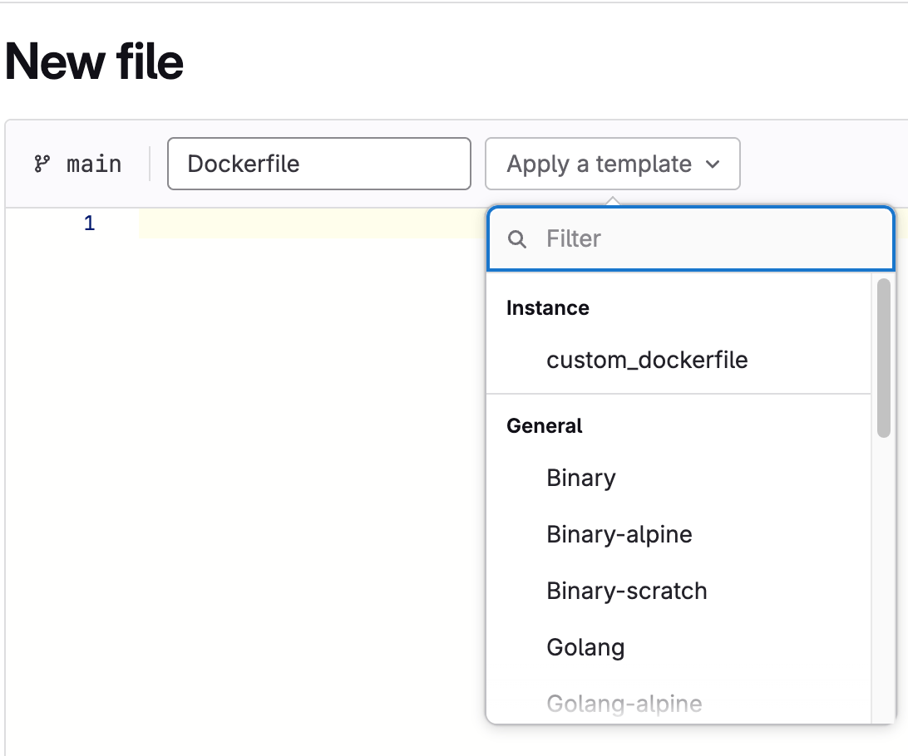Viewport: 908px width, 756px height.
Task: Select the Binary-alpine template
Action: click(619, 534)
